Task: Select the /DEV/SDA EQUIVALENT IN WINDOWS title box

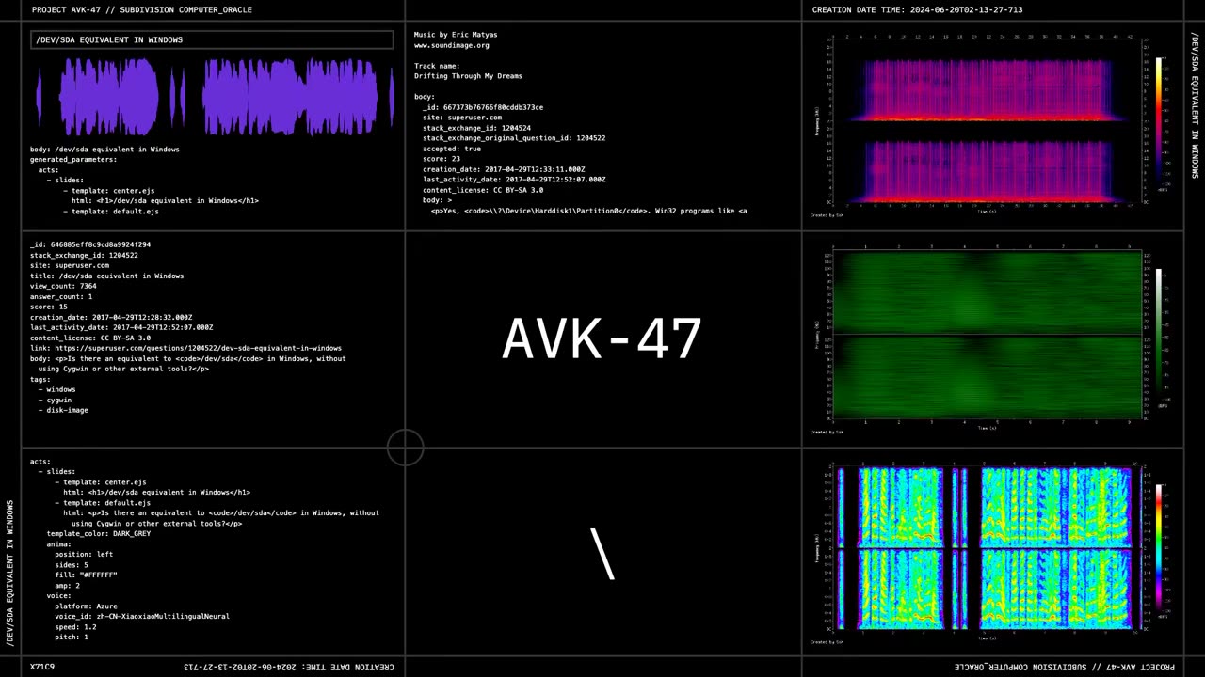Action: click(x=212, y=39)
